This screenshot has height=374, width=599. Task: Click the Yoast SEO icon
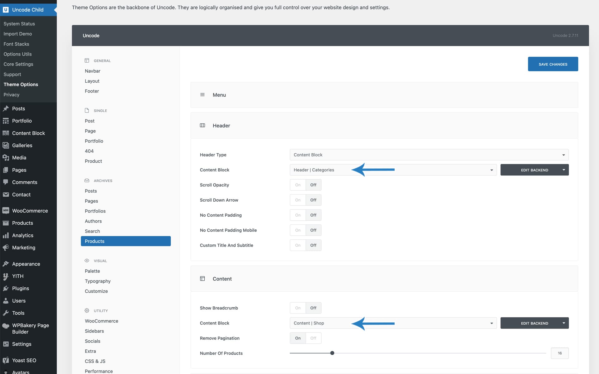(6, 360)
